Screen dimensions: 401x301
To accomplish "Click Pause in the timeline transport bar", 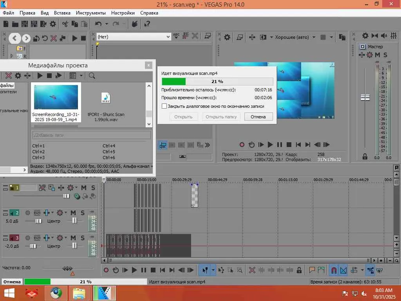I will point(144,270).
